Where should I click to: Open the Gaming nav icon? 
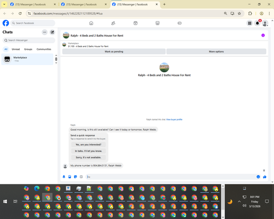(180, 23)
